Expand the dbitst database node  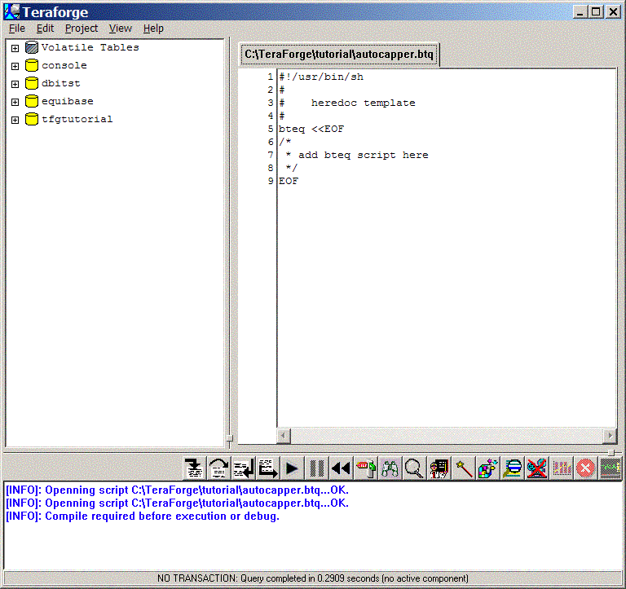(15, 84)
